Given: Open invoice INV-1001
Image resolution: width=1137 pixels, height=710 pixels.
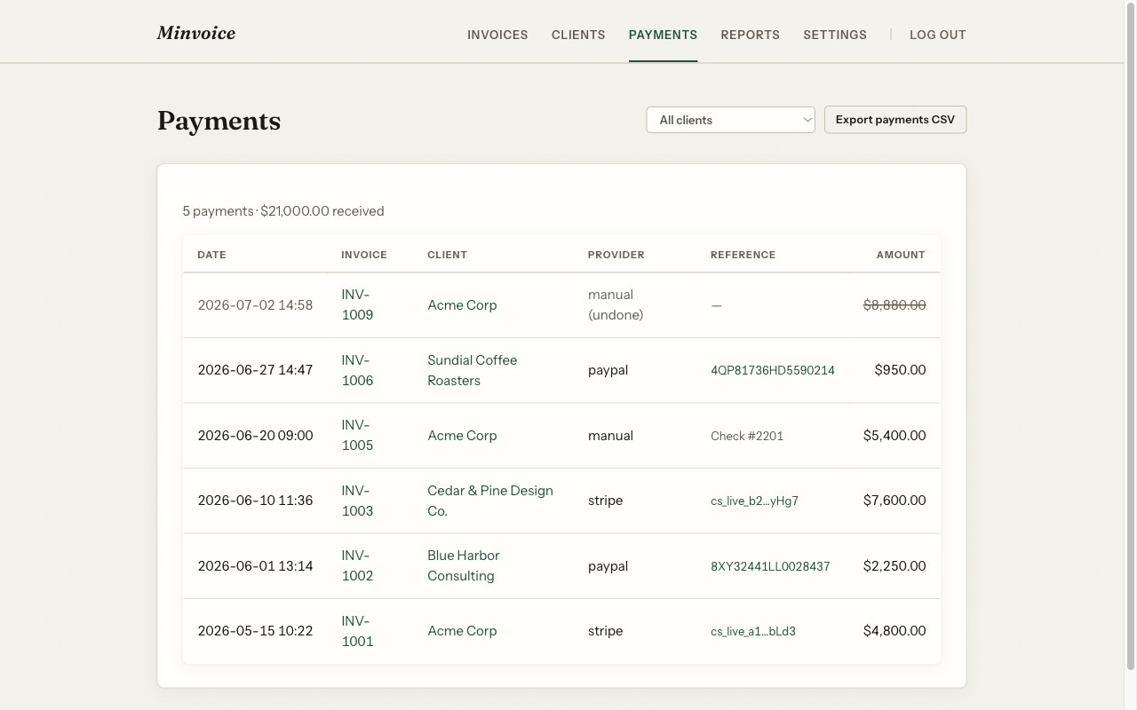Looking at the screenshot, I should coord(357,631).
